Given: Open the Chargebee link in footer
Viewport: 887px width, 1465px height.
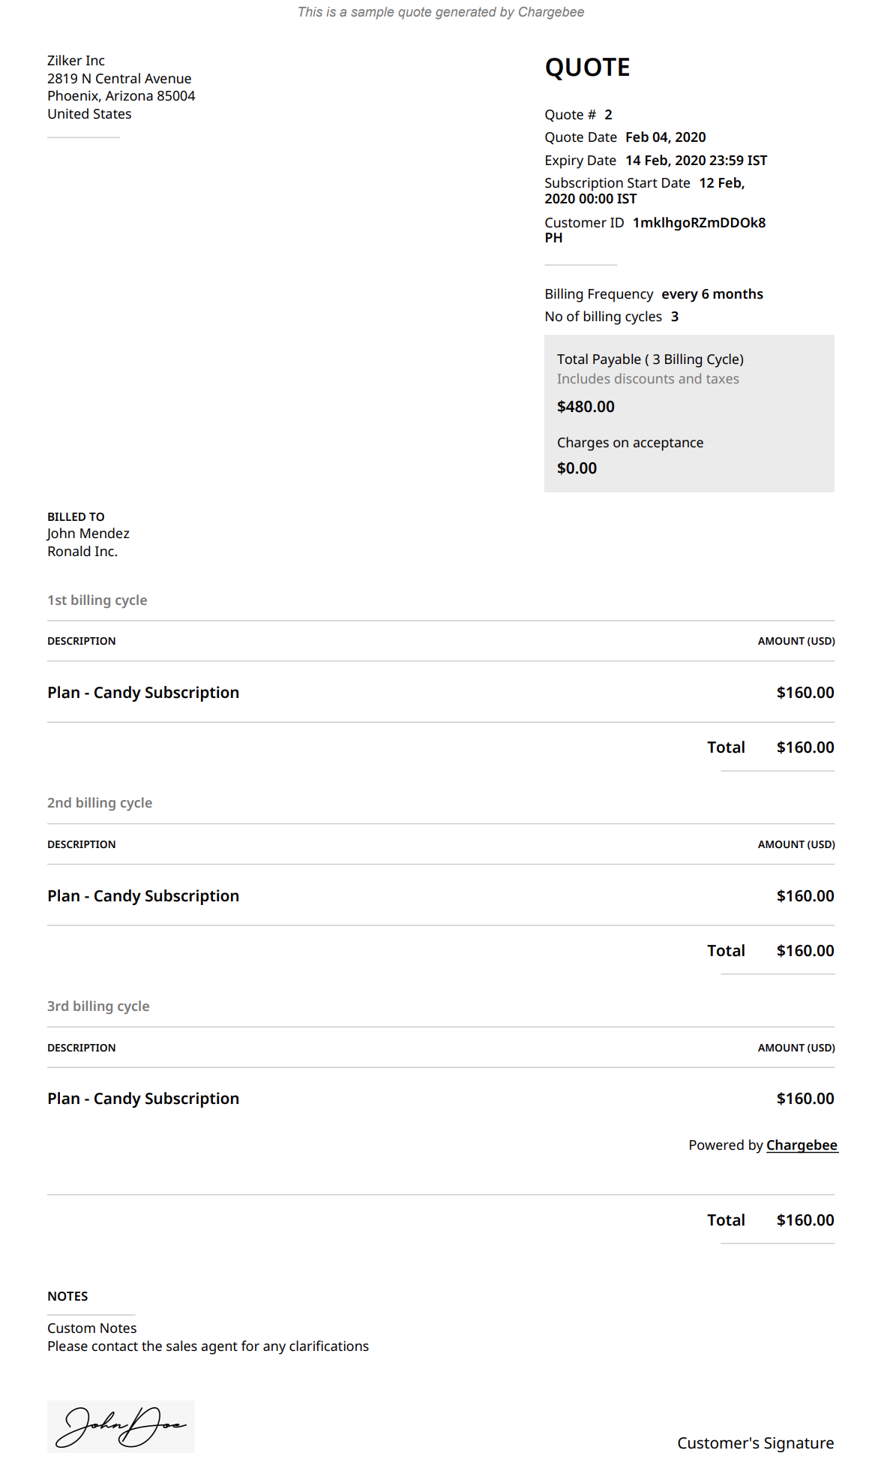Looking at the screenshot, I should [802, 1145].
